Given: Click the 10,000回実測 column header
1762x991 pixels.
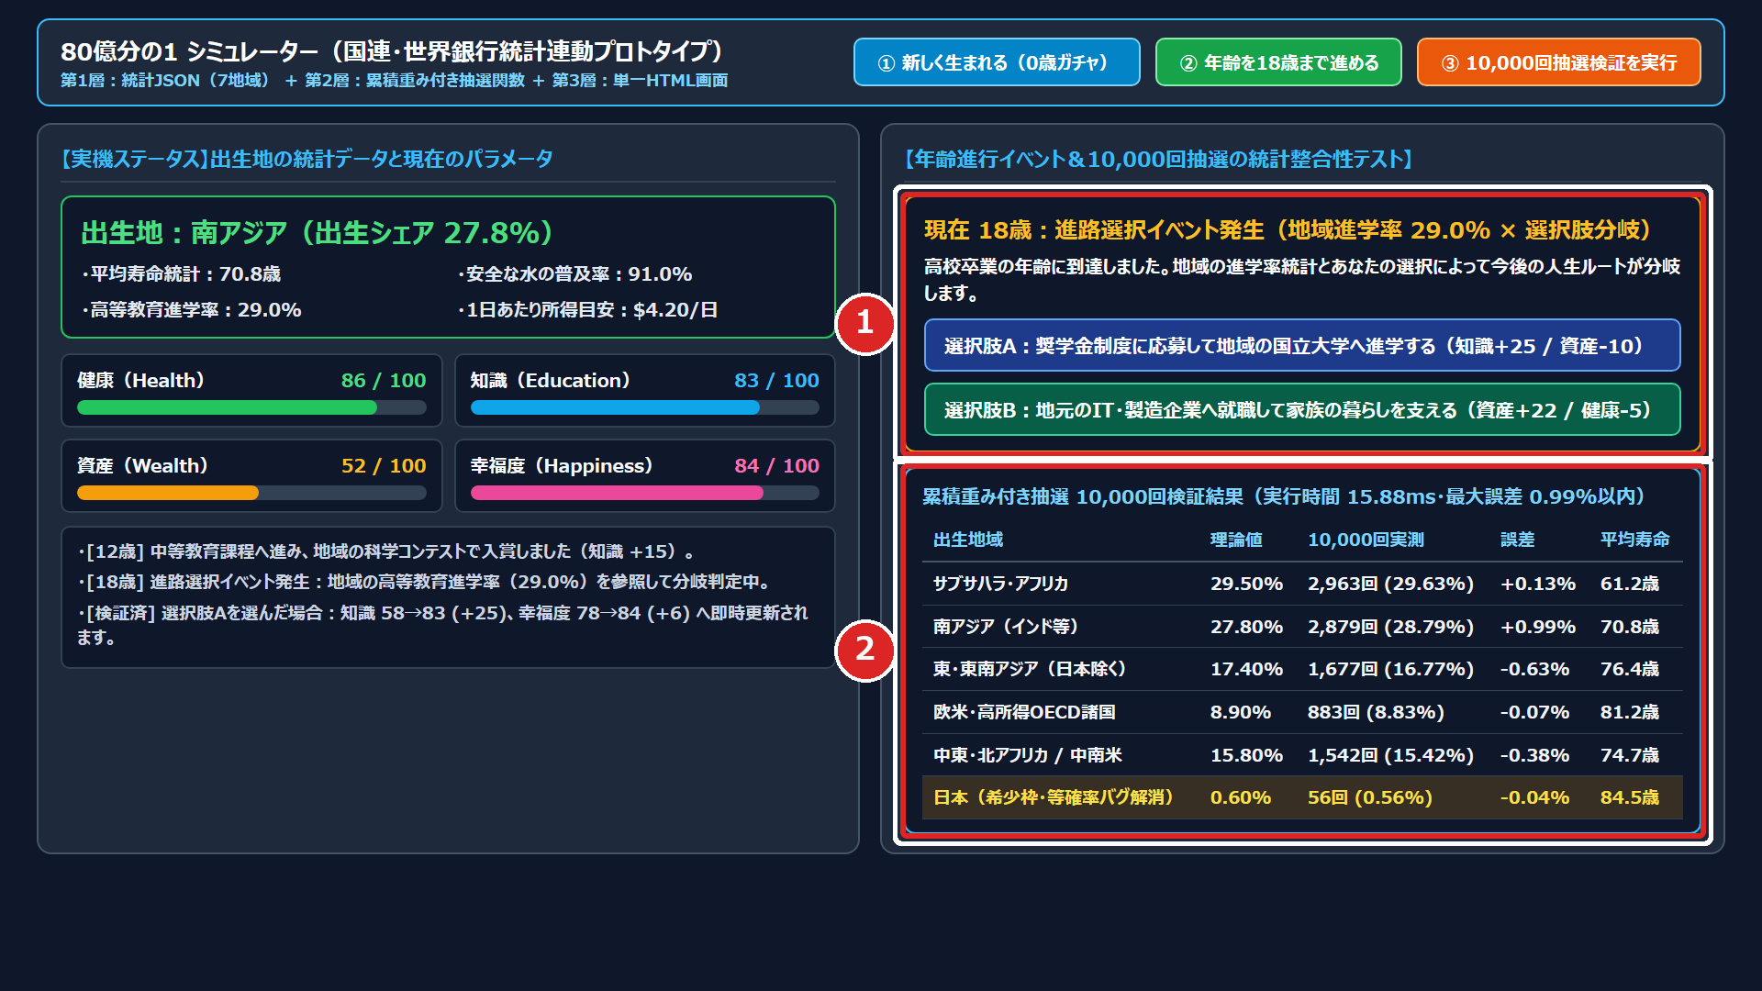Looking at the screenshot, I should pos(1366,539).
